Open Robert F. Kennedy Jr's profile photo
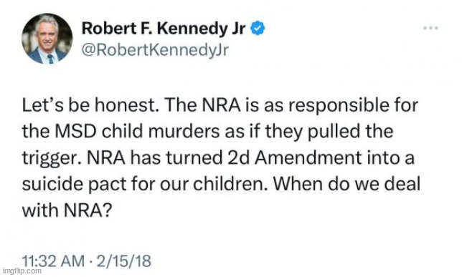Image resolution: width=462 pixels, height=277 pixels. tap(47, 39)
